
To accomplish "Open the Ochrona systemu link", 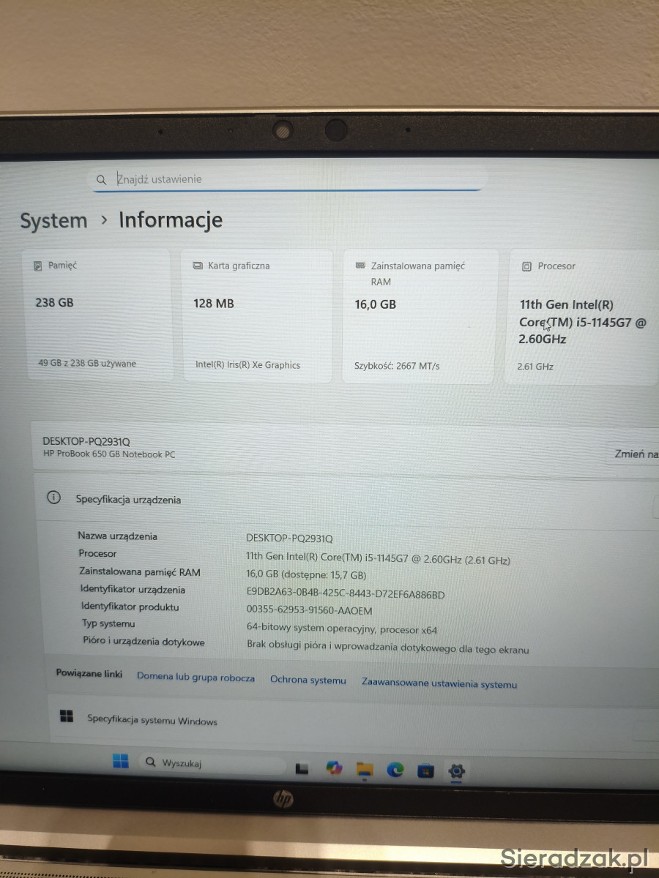I will click(x=308, y=680).
